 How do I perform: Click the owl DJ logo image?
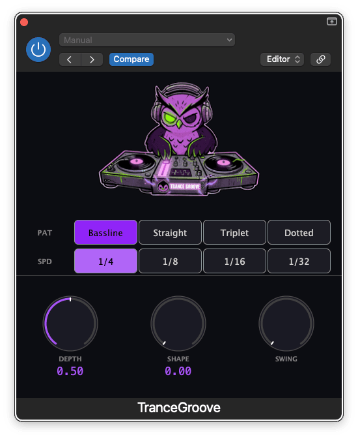click(x=179, y=139)
